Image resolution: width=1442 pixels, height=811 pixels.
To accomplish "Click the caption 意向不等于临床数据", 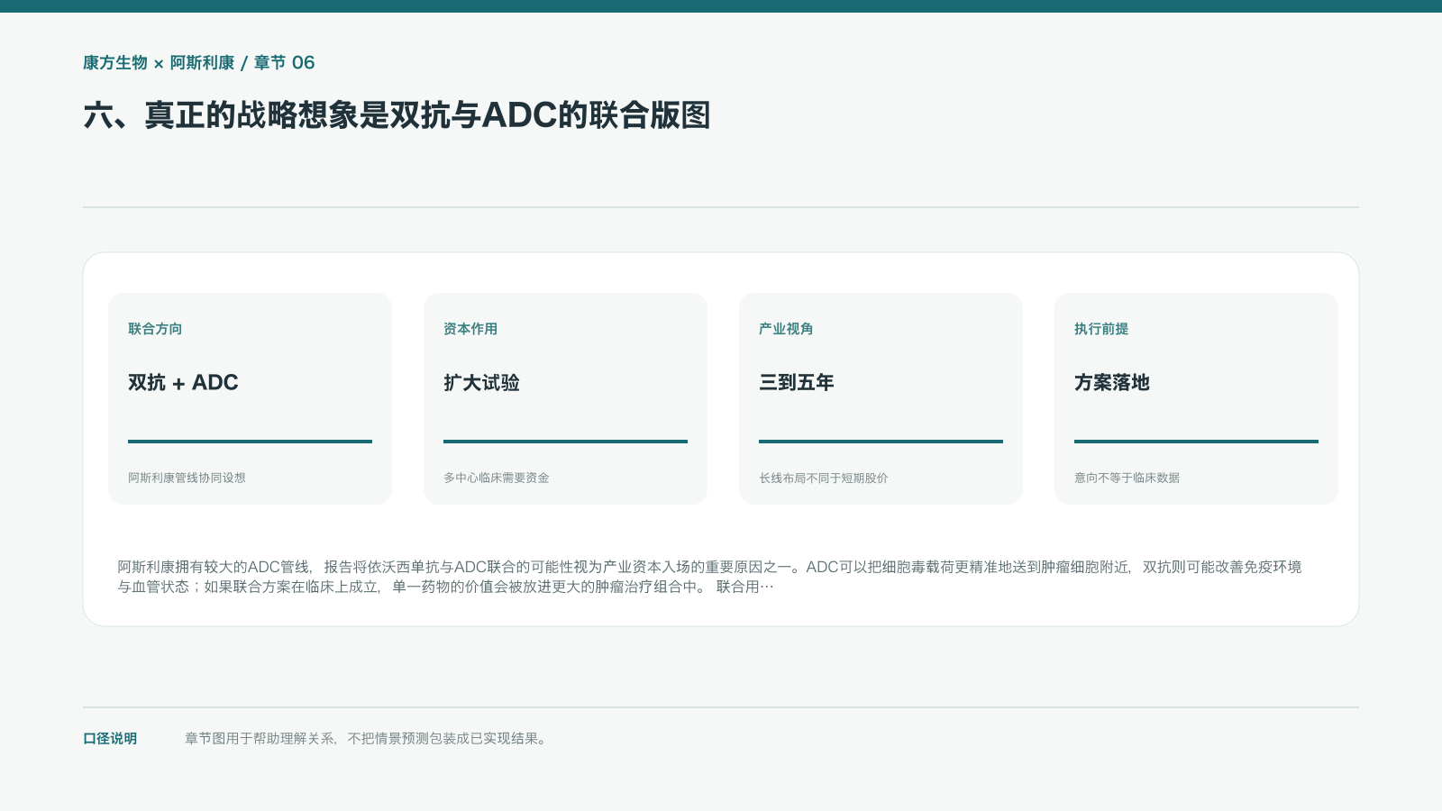I will 1127,478.
